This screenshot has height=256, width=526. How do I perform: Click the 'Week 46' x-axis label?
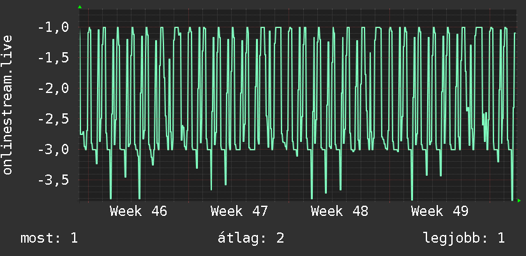click(x=139, y=211)
